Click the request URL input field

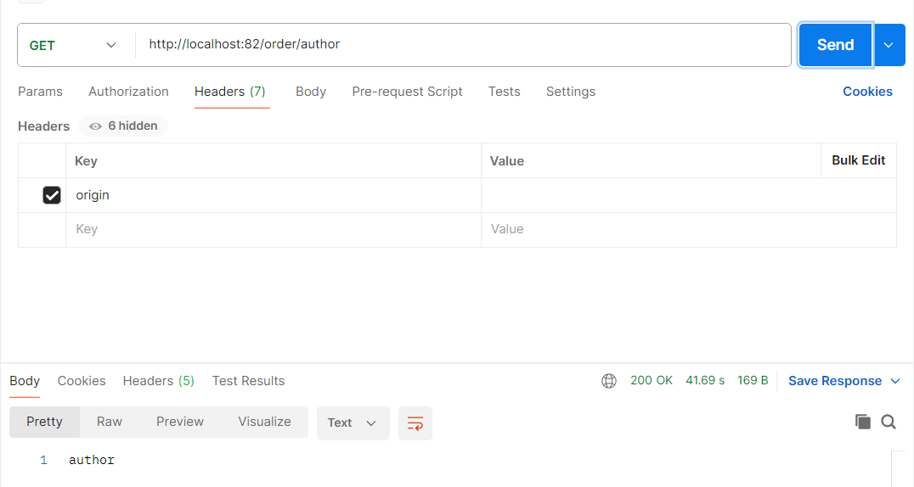tap(463, 45)
